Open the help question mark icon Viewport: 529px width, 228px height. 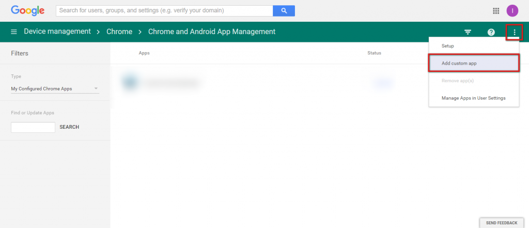tap(491, 32)
